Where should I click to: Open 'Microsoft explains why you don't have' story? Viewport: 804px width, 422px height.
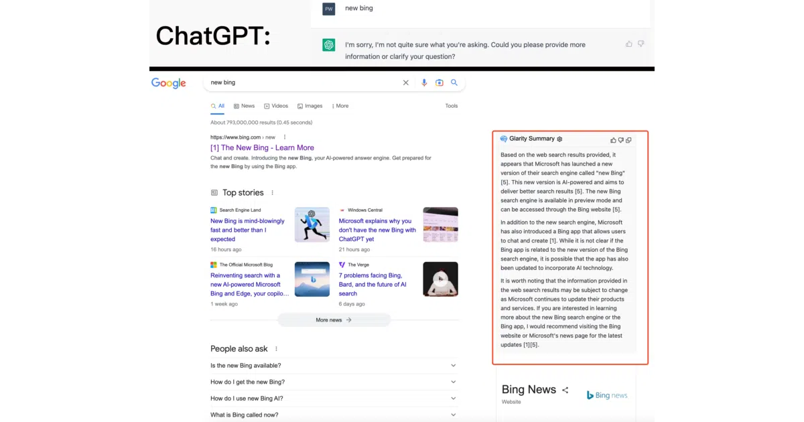[377, 230]
